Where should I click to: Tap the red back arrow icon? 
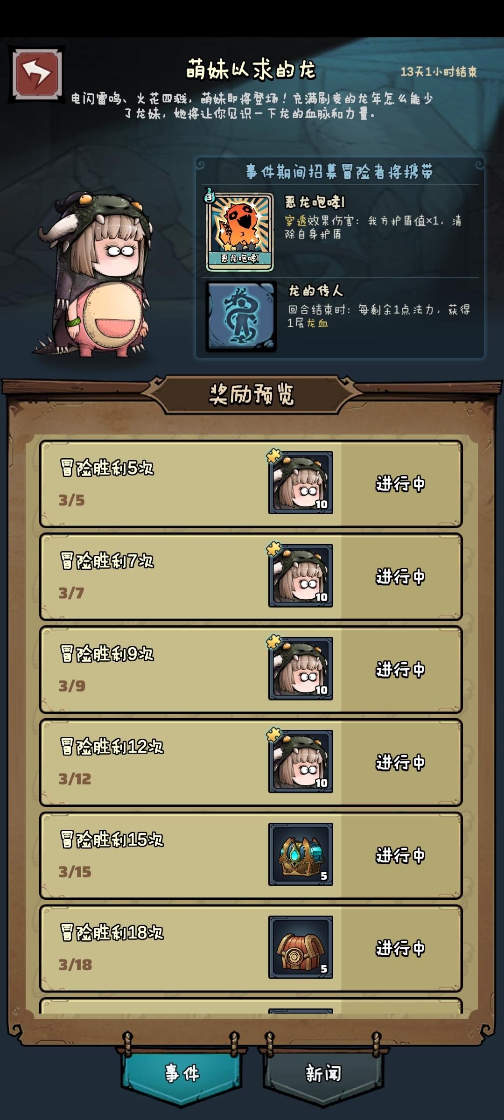[36, 74]
